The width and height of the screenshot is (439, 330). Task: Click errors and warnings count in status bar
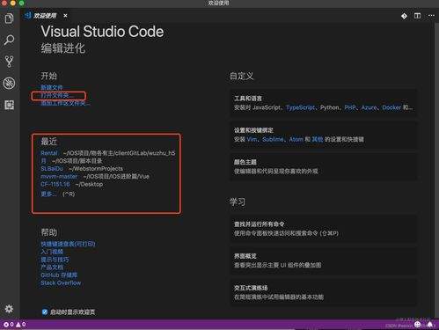[15, 325]
